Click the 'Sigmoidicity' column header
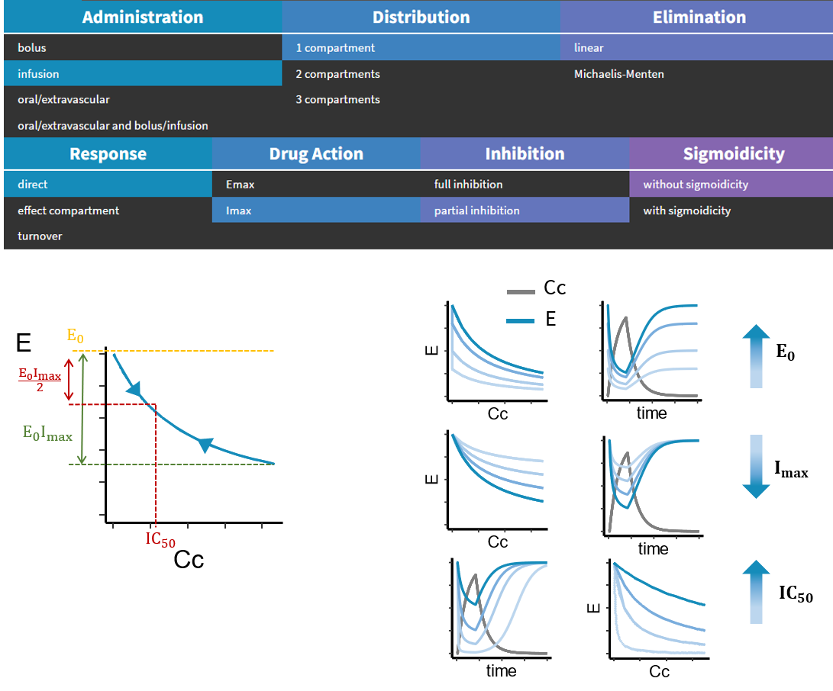Screen dimensions: 833x691 click(731, 153)
